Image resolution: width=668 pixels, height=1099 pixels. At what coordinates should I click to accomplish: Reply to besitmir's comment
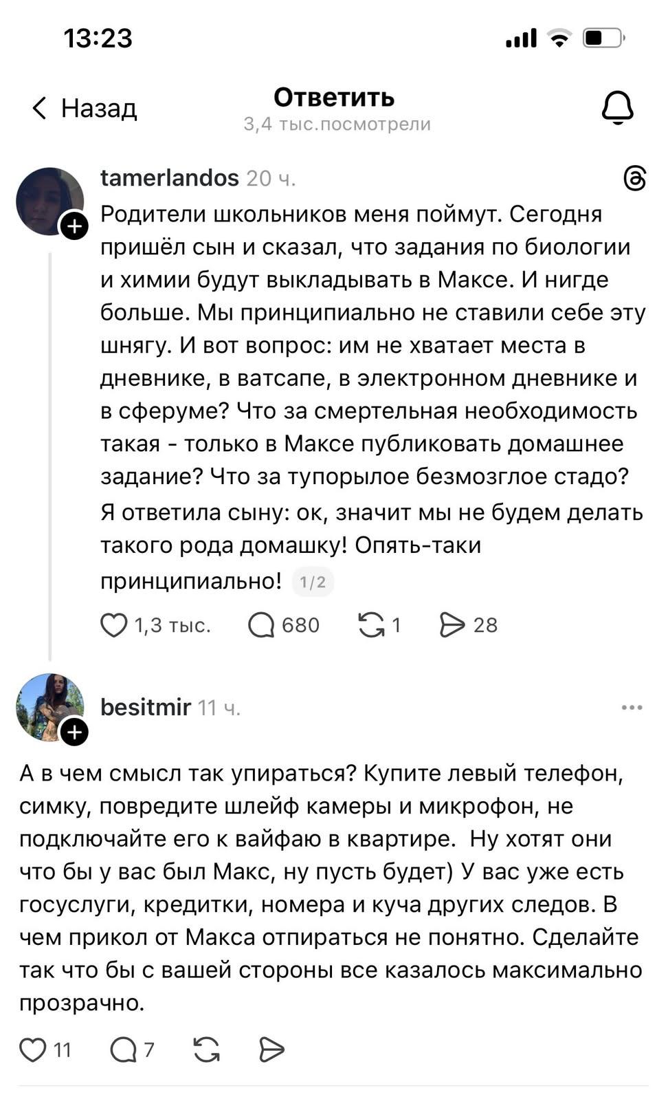(x=124, y=1049)
